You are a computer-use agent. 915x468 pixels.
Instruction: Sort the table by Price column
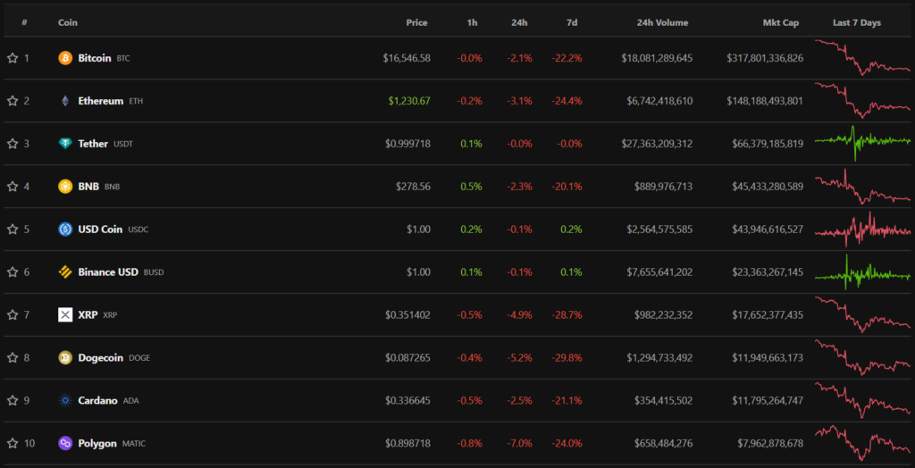tap(416, 22)
